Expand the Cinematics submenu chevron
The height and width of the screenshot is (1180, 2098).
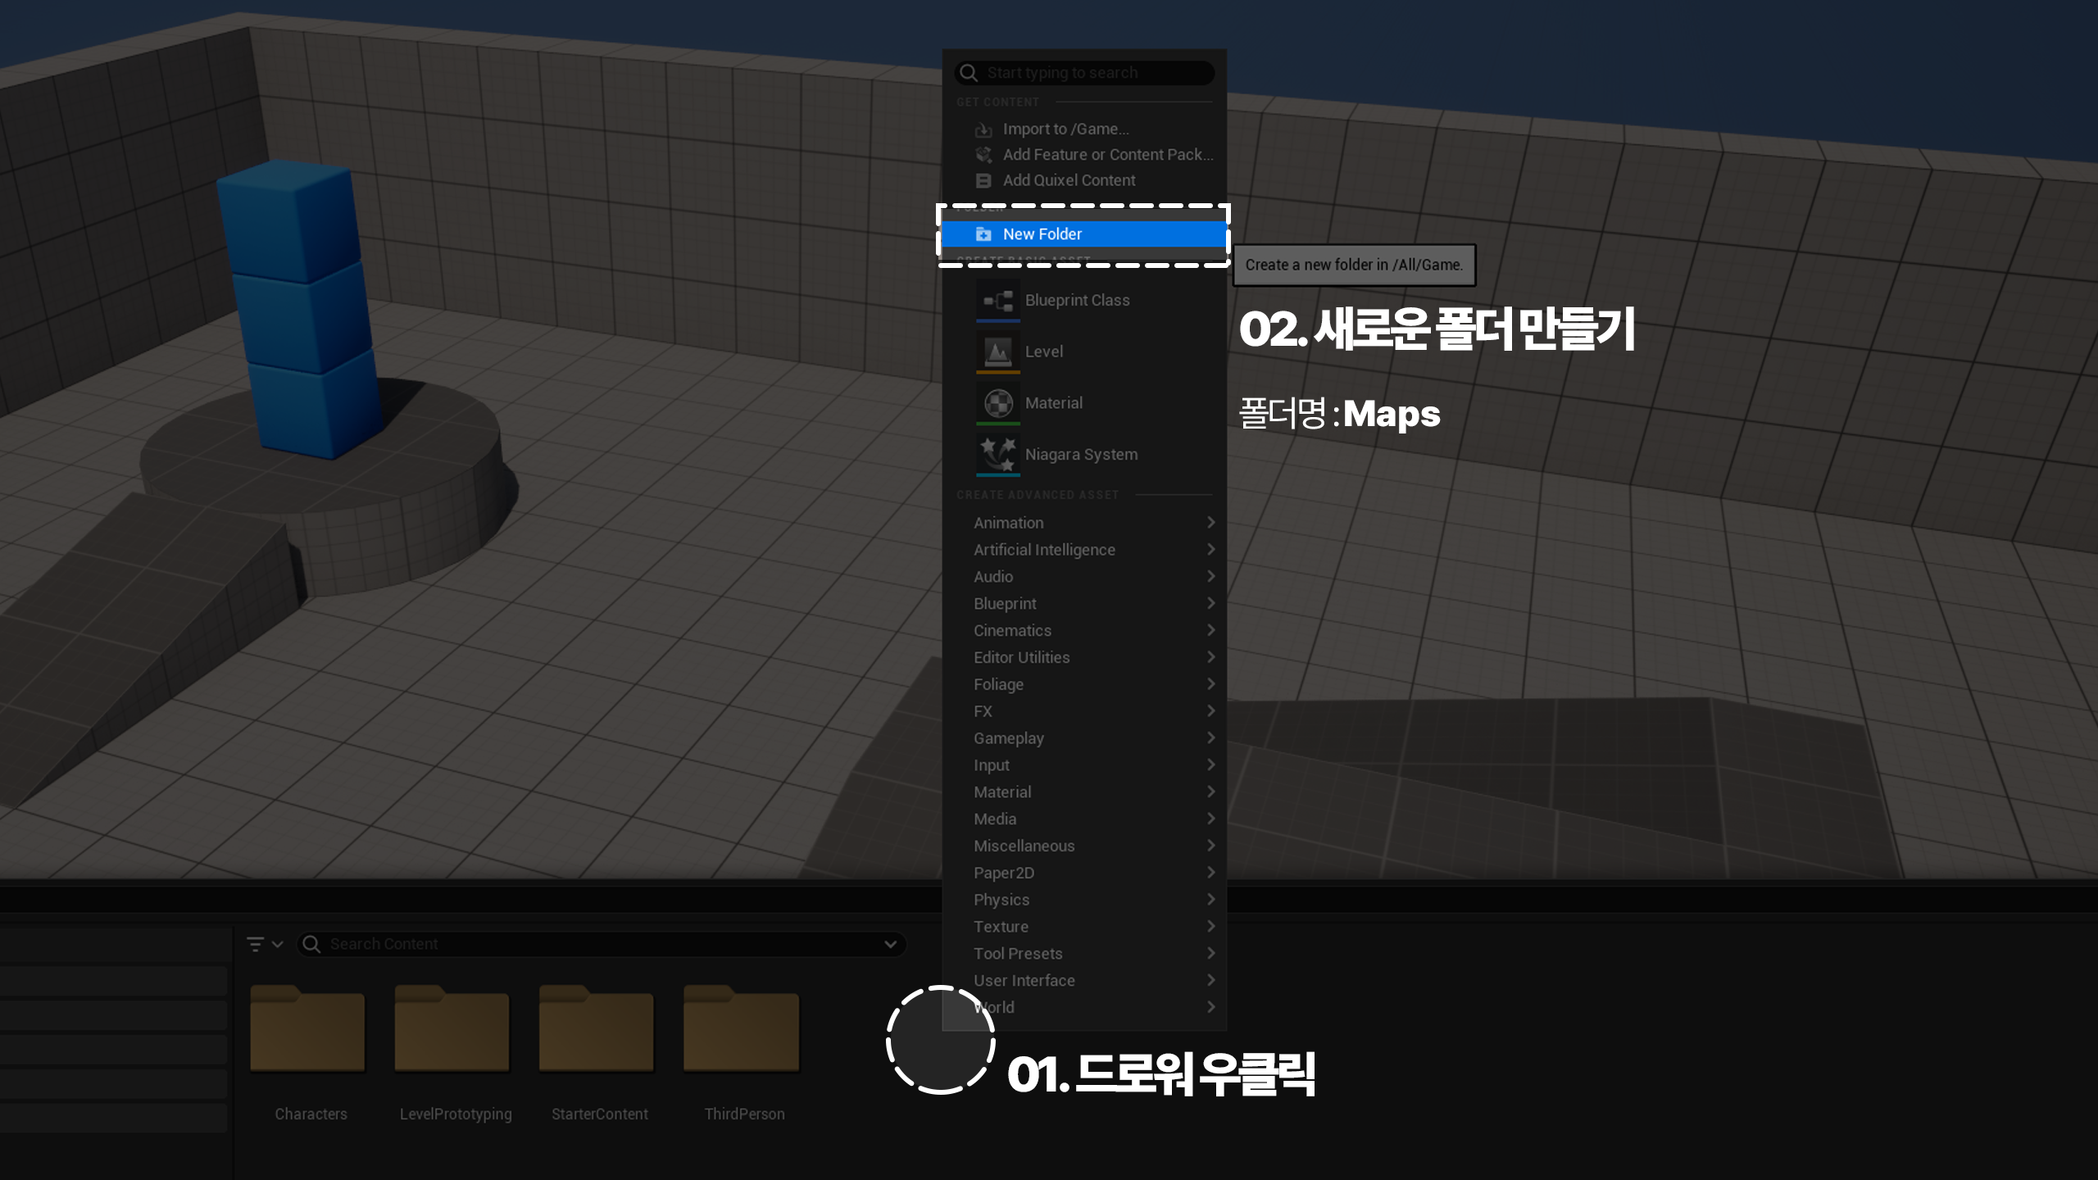coord(1210,630)
